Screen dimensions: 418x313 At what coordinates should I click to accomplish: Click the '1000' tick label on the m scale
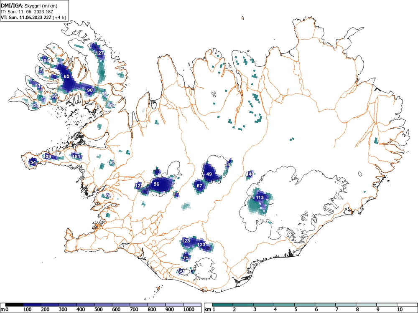pyautogui.click(x=189, y=310)
